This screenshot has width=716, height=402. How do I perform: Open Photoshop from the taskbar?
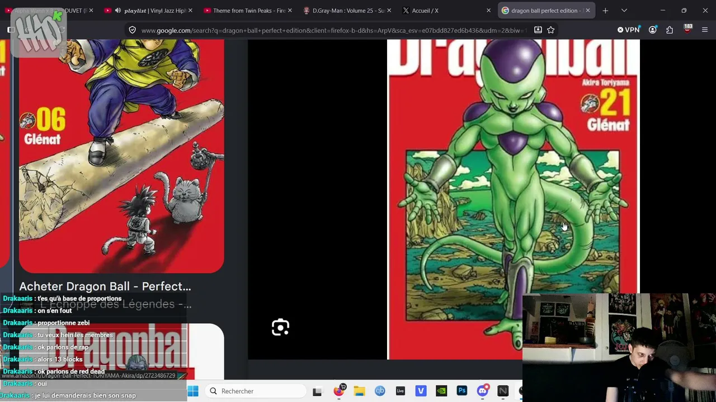click(462, 391)
